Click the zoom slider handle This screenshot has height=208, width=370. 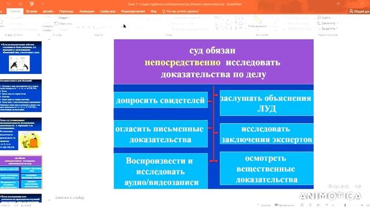[345, 206]
